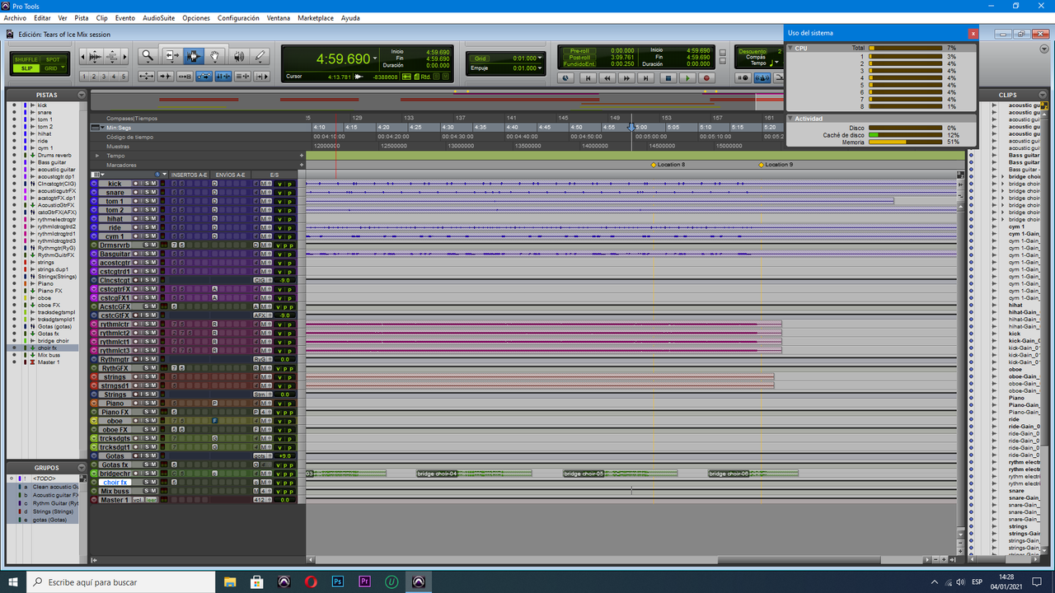The width and height of the screenshot is (1055, 593).
Task: Toggle the metronome click icon
Action: point(762,78)
